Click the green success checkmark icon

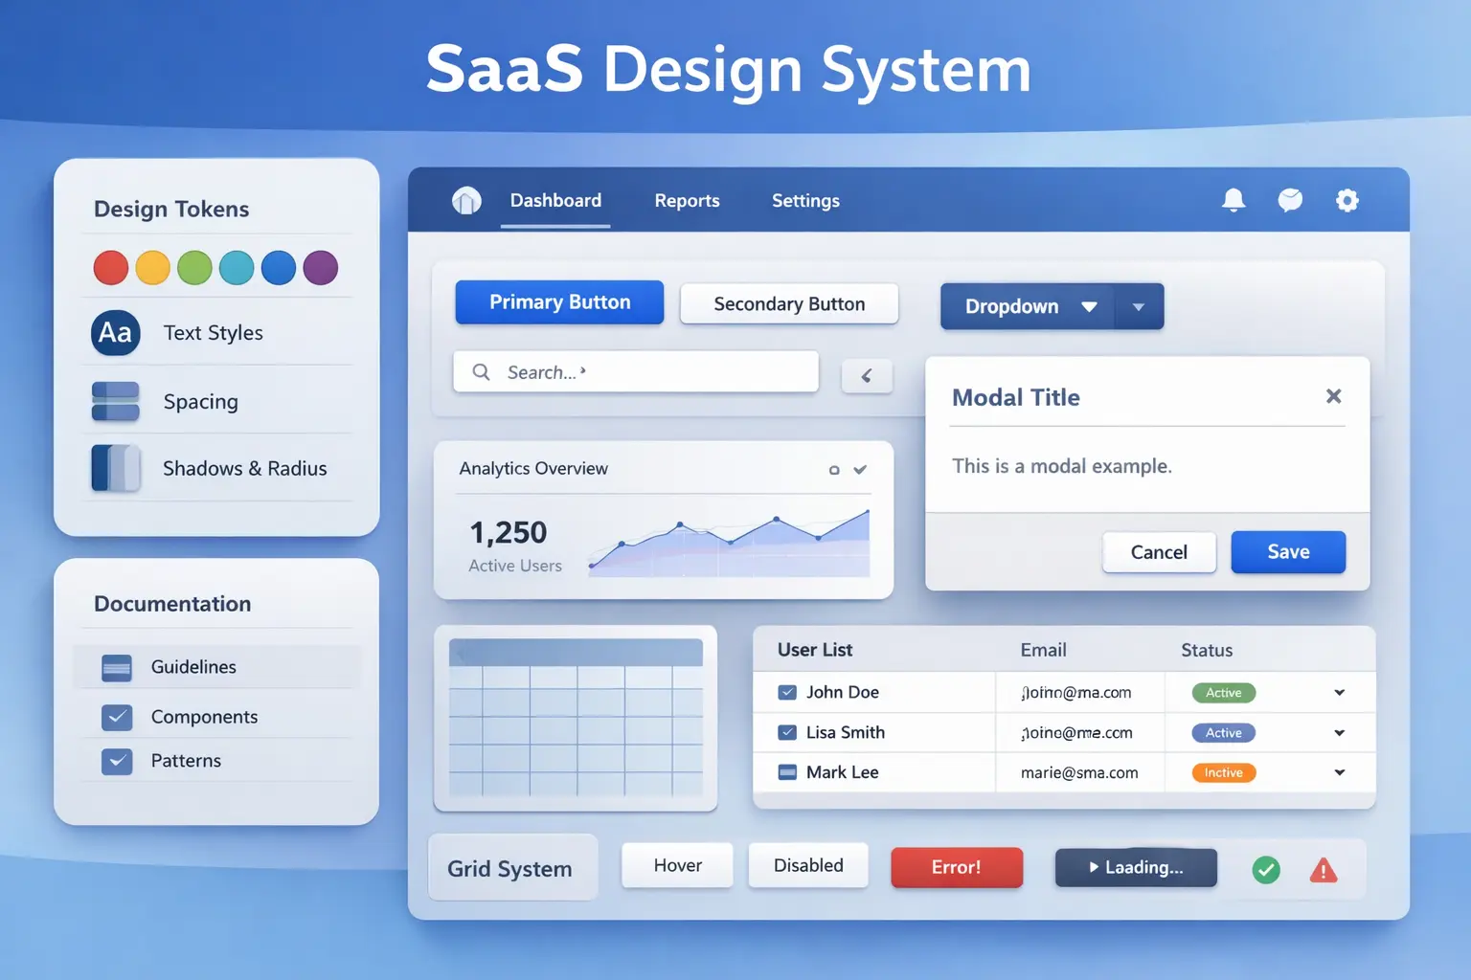tap(1265, 869)
